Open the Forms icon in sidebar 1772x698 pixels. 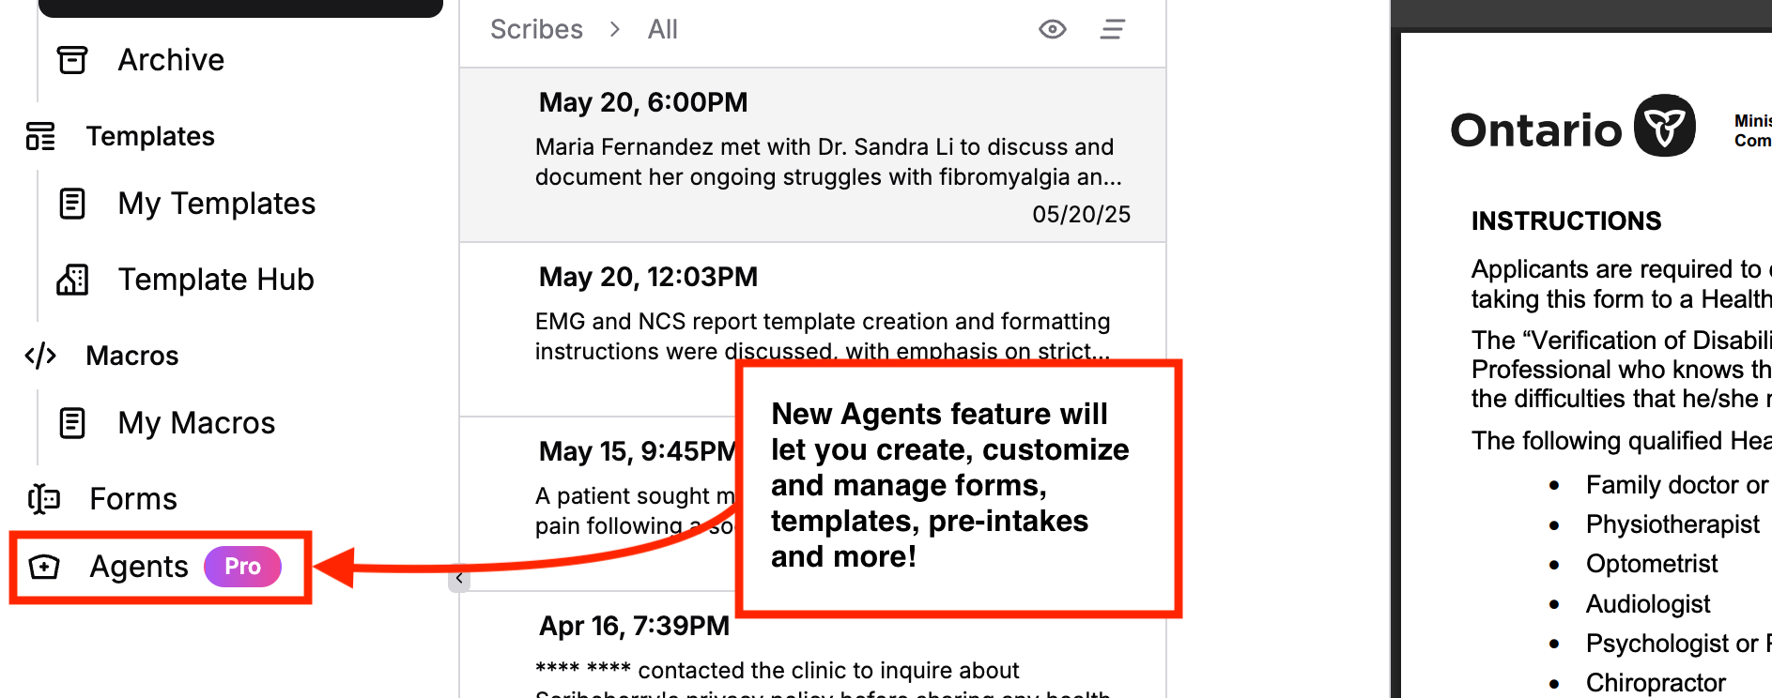pos(43,499)
